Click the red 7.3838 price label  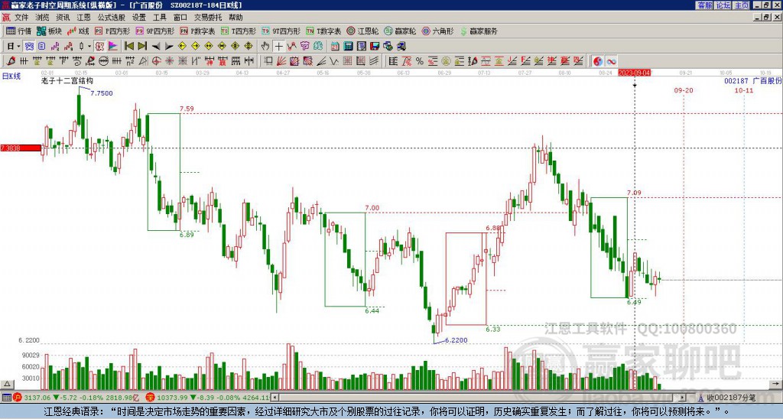point(21,148)
